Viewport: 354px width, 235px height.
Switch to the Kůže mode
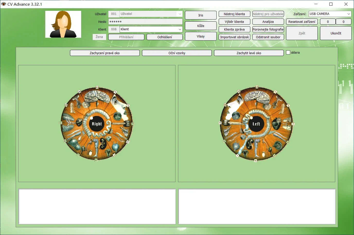tap(201, 26)
